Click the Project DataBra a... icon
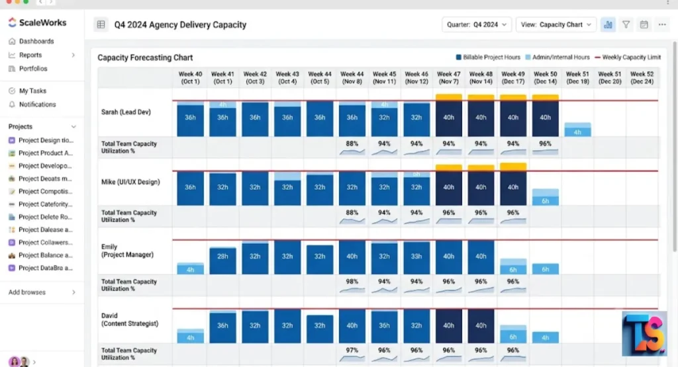The height and width of the screenshot is (367, 678). tap(12, 268)
